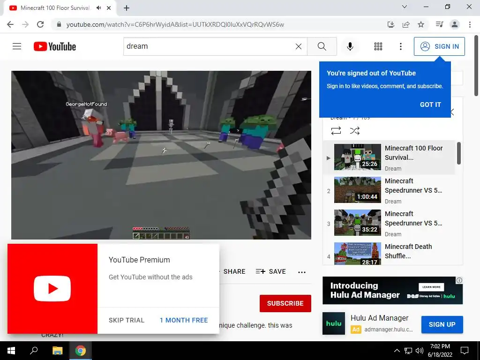The height and width of the screenshot is (360, 480).
Task: Click SIGN UP for Hulu ad
Action: [x=442, y=324]
